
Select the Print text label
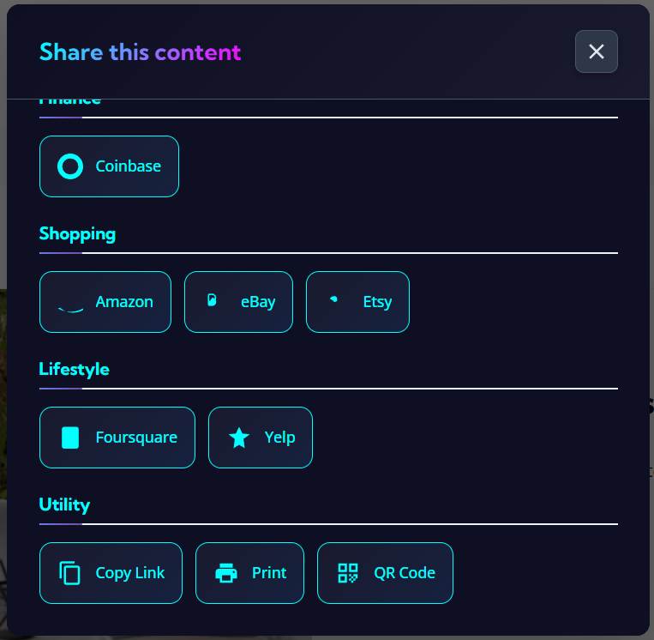pyautogui.click(x=269, y=573)
